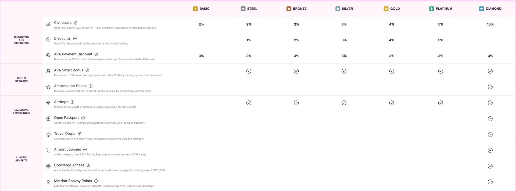The height and width of the screenshot is (191, 516).
Task: Expand AVA Payment Discount plus icon
Action: pyautogui.click(x=96, y=54)
